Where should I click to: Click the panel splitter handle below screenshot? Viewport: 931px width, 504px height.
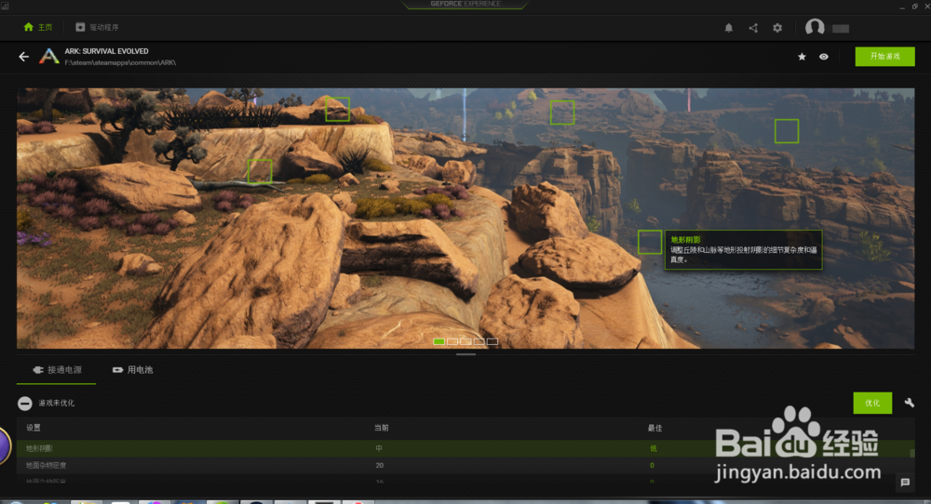click(466, 354)
